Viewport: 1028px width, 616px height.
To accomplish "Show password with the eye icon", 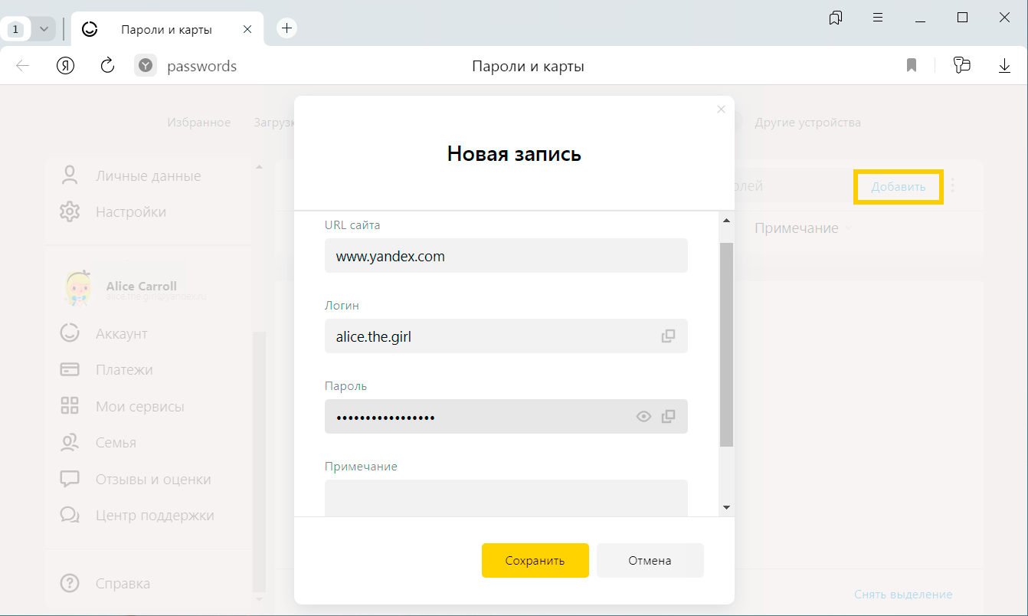I will [x=643, y=416].
